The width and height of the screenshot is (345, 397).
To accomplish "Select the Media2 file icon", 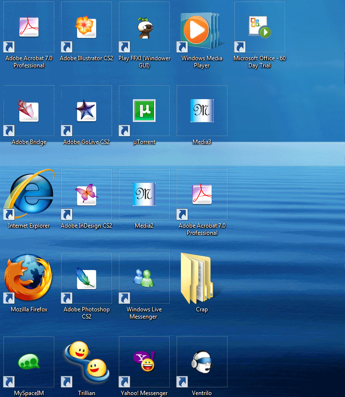I will (x=144, y=194).
